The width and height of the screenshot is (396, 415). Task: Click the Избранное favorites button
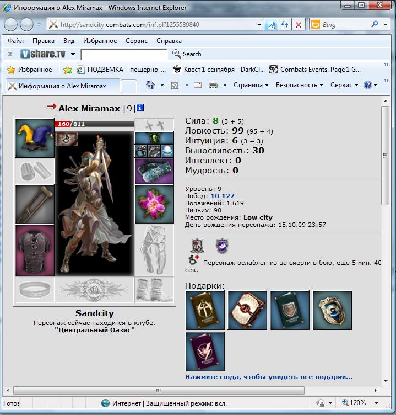pyautogui.click(x=30, y=70)
